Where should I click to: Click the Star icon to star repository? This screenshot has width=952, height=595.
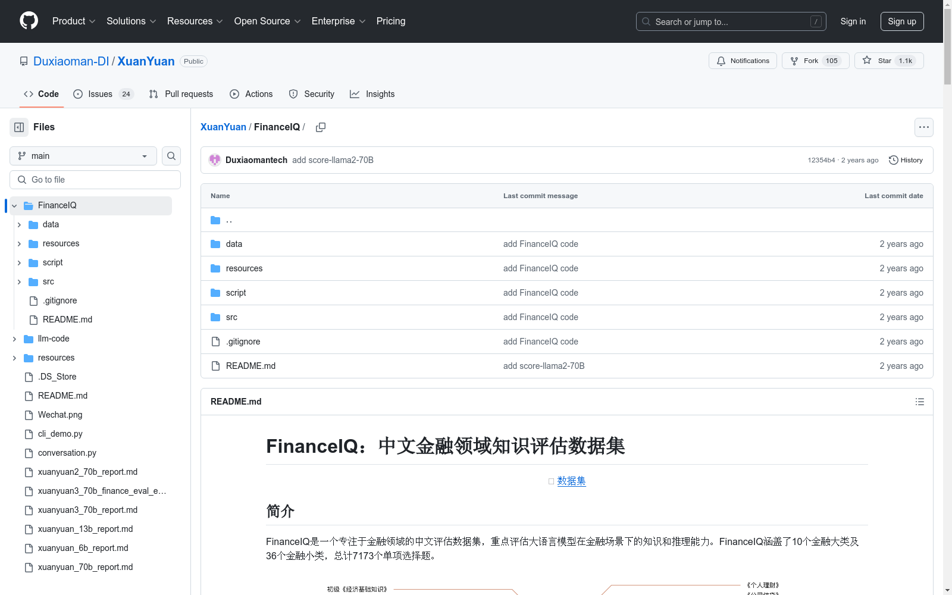pyautogui.click(x=868, y=61)
